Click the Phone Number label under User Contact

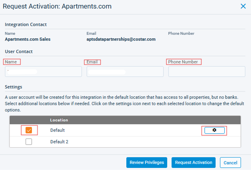[183, 62]
